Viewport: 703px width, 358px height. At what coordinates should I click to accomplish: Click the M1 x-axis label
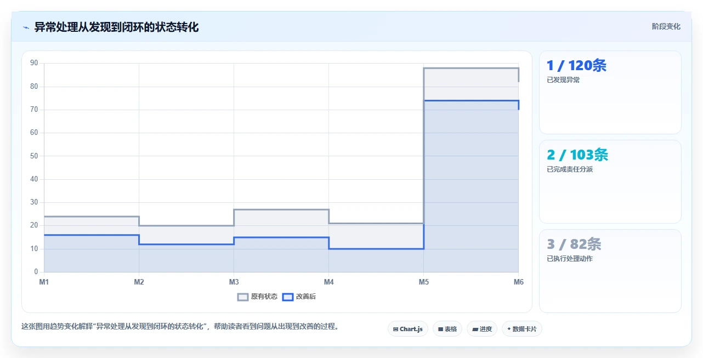pos(44,282)
